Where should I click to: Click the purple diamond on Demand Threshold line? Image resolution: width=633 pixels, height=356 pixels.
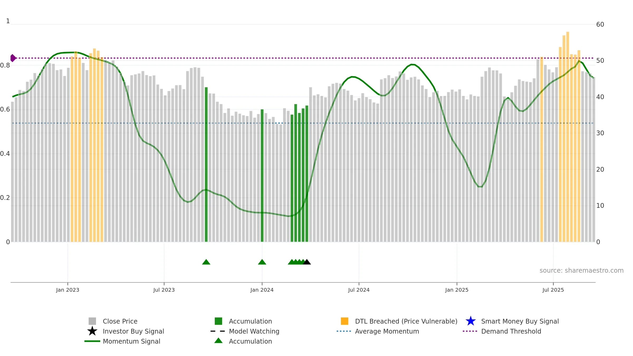pyautogui.click(x=13, y=58)
